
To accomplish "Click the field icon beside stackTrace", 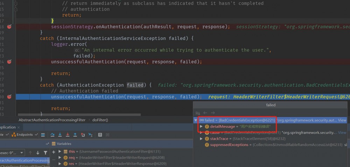I will coord(207,139).
